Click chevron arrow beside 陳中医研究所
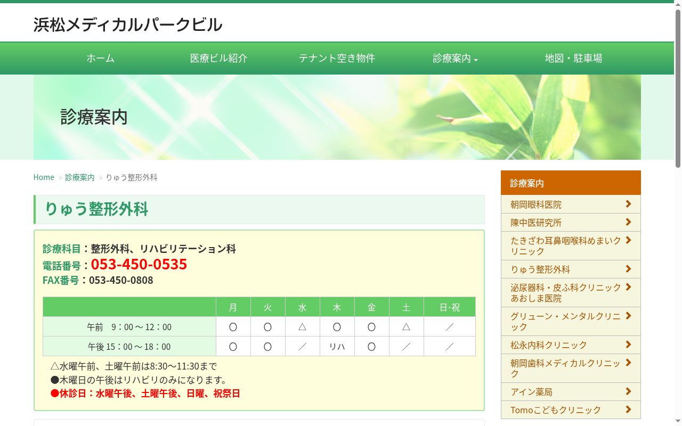The image size is (682, 426). pyautogui.click(x=628, y=222)
